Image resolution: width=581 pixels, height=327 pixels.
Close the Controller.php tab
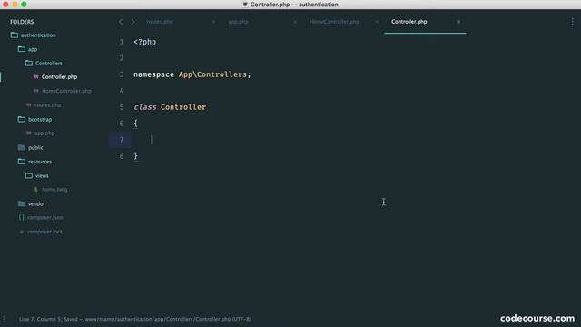click(458, 22)
